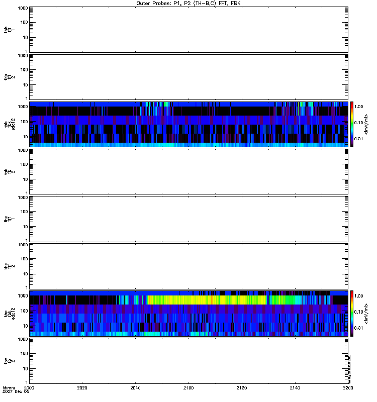Screen dimensions: 377x402
Task: Click the '10' tick of the thb fbk edc12 panel
Action: [x=26, y=137]
